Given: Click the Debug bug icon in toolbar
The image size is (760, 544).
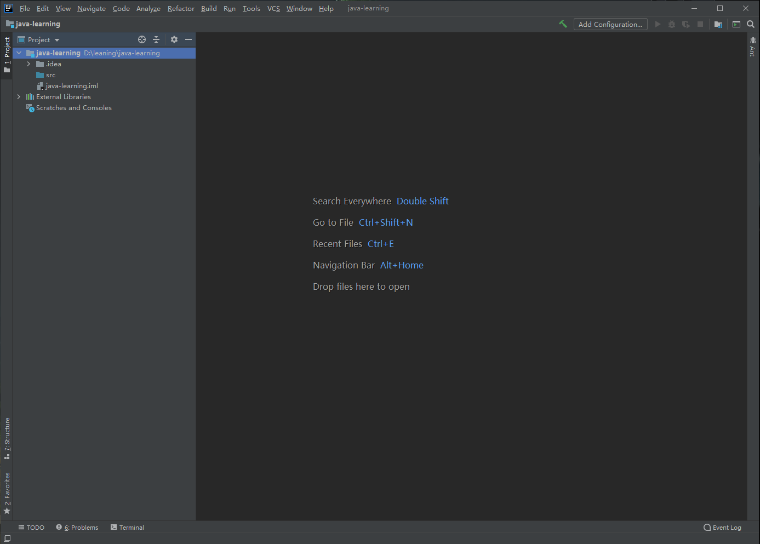Looking at the screenshot, I should click(x=672, y=24).
